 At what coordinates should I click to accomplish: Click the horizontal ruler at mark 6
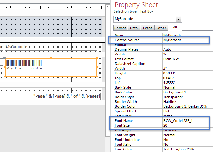pyautogui.click(x=41, y=8)
